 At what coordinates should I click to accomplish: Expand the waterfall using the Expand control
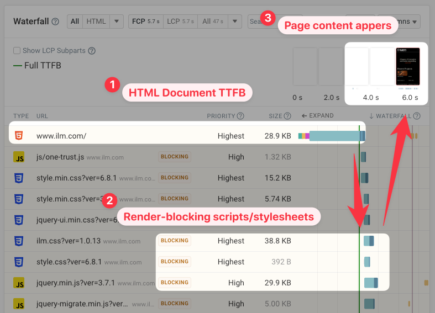coord(318,116)
